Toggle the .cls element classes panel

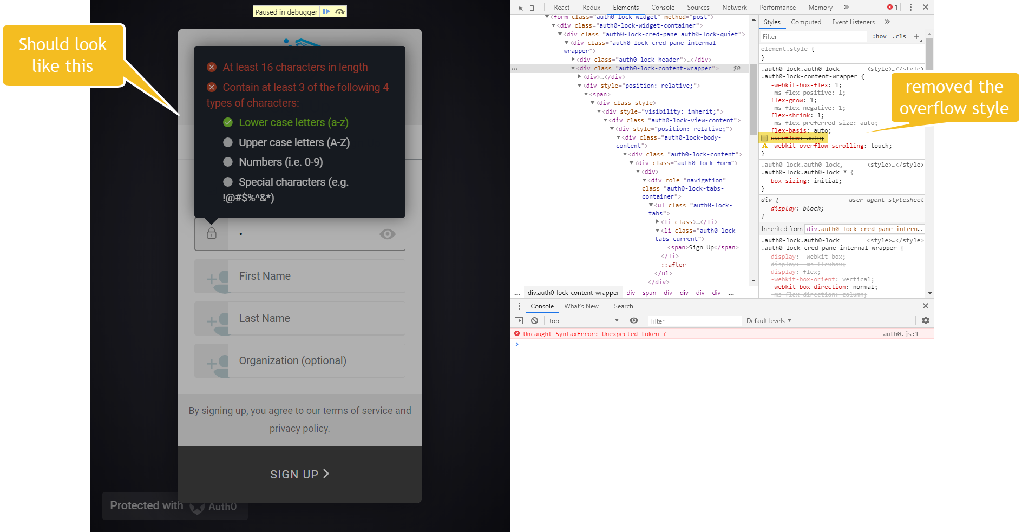[x=900, y=36]
